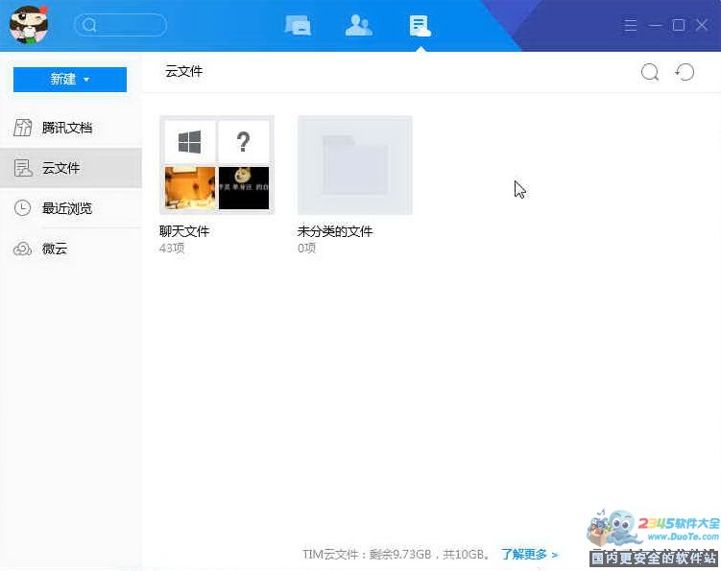Switch to the messages chat tab
This screenshot has height=571, width=721.
point(298,25)
